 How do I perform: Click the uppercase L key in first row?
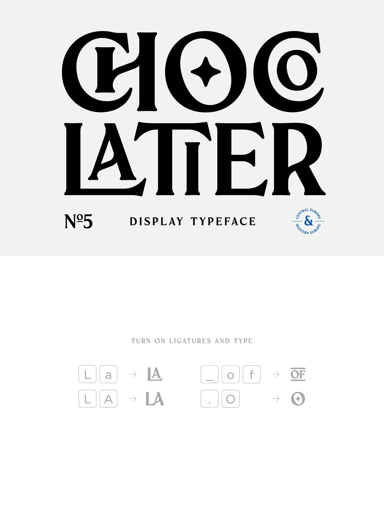87,374
